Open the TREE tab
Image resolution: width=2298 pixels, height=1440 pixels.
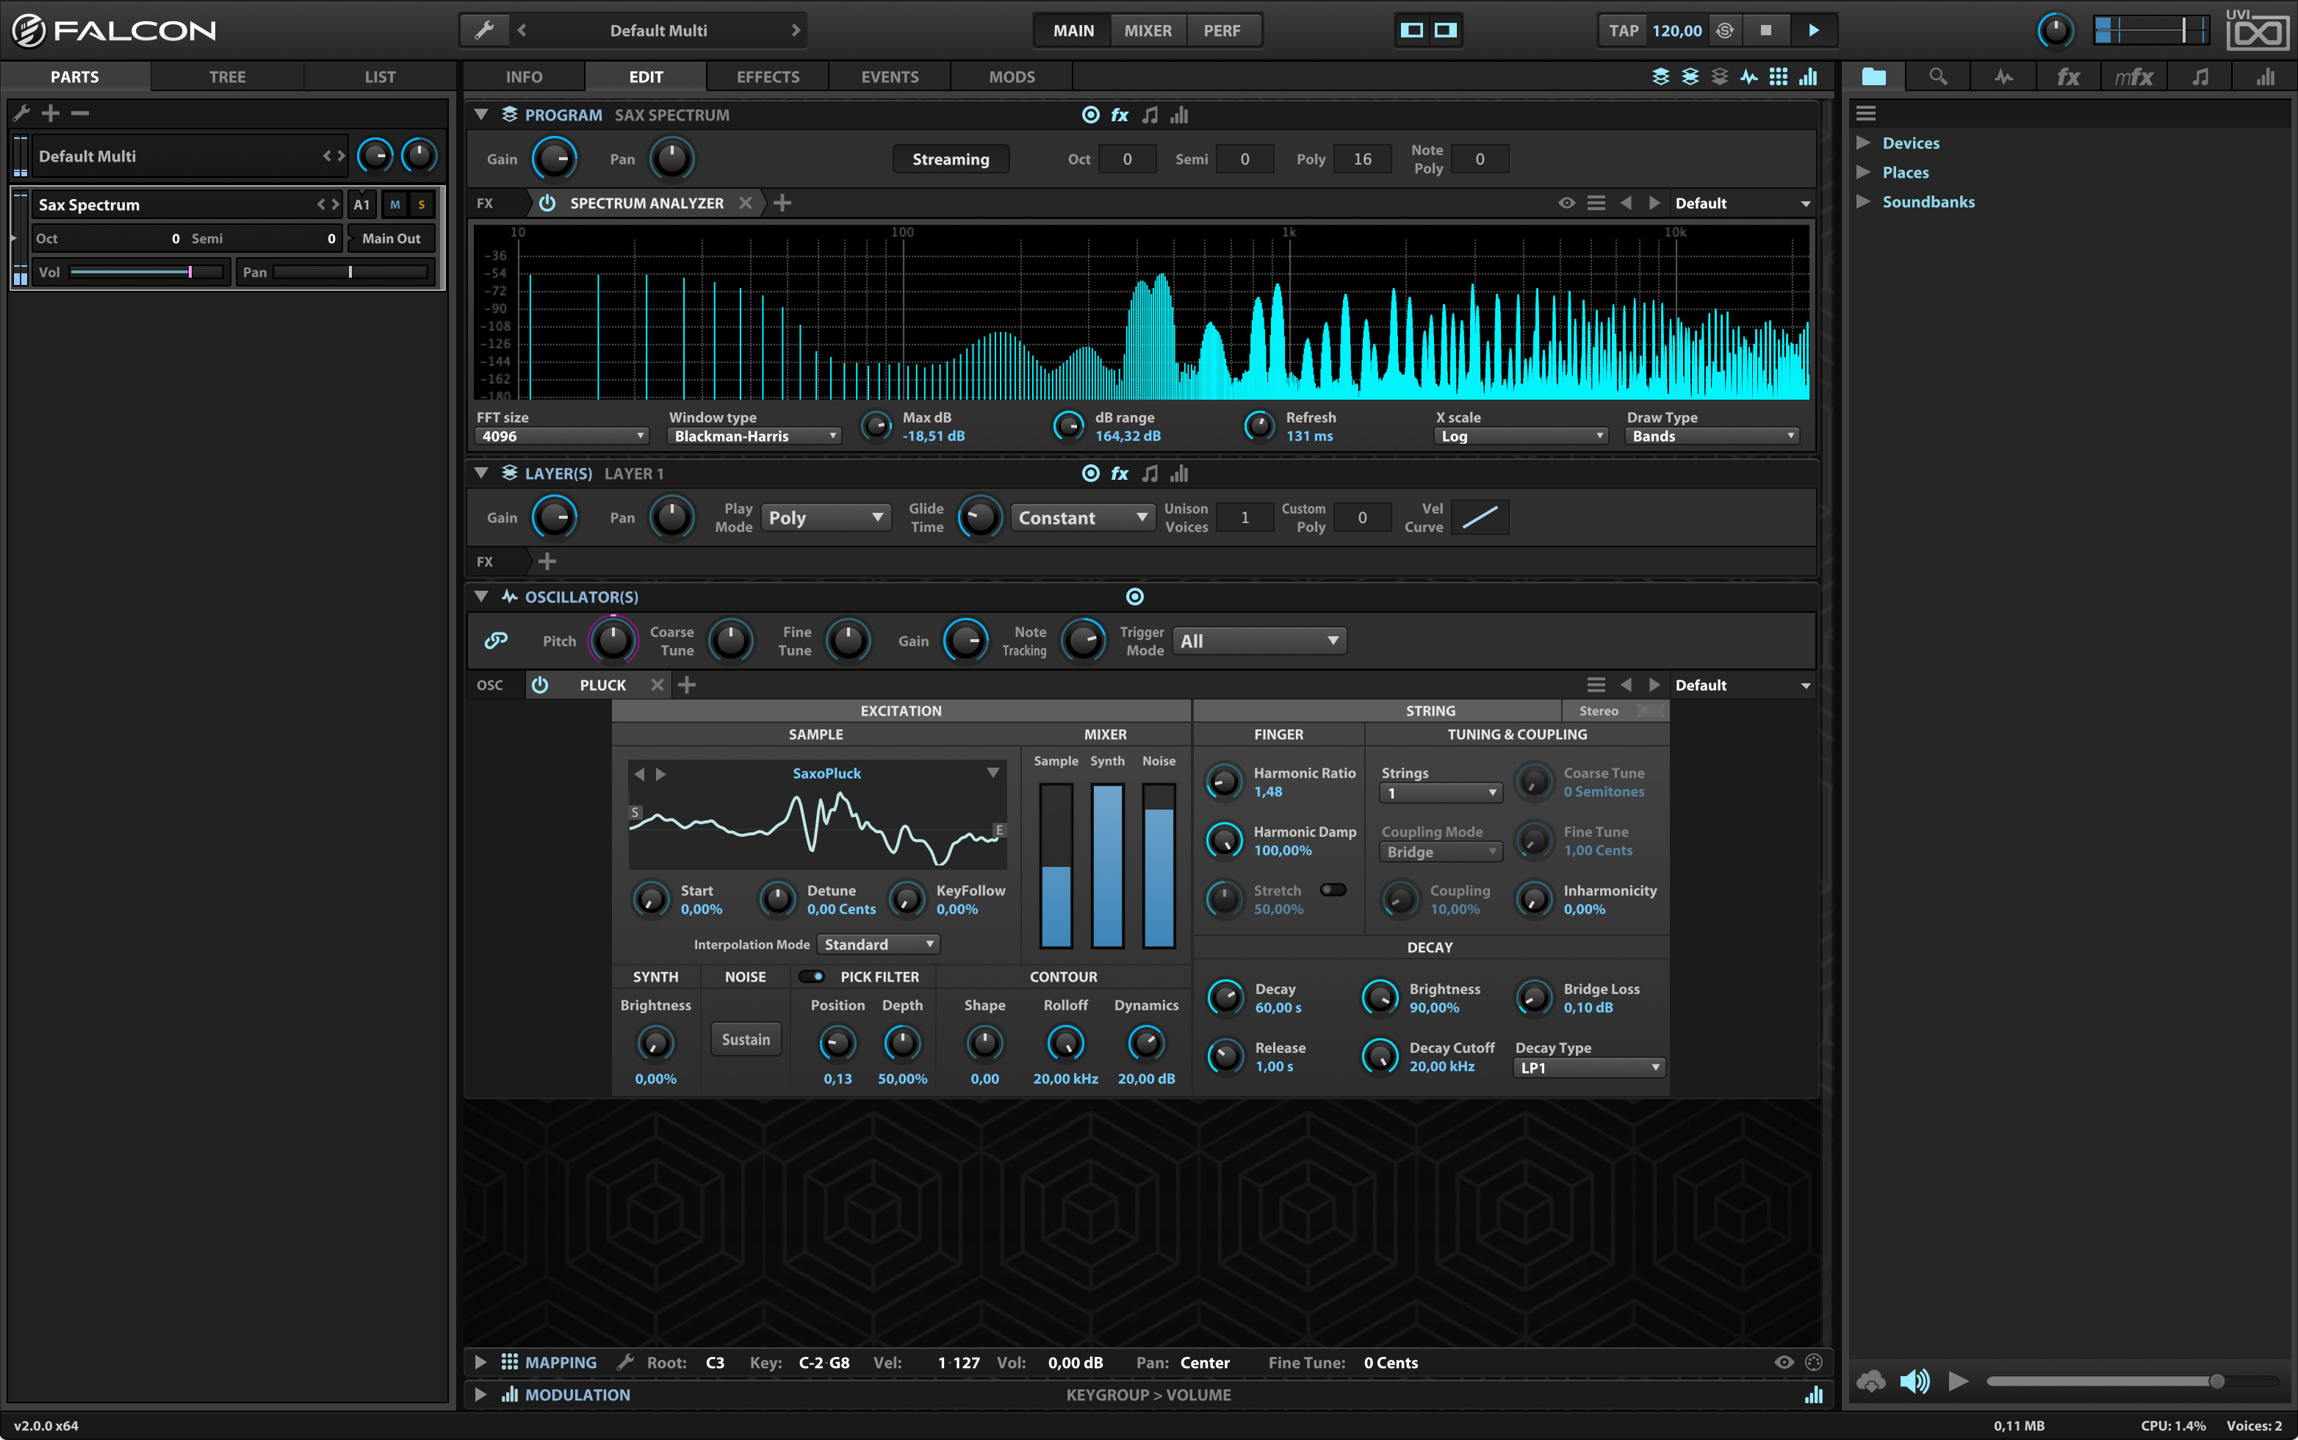pos(228,77)
